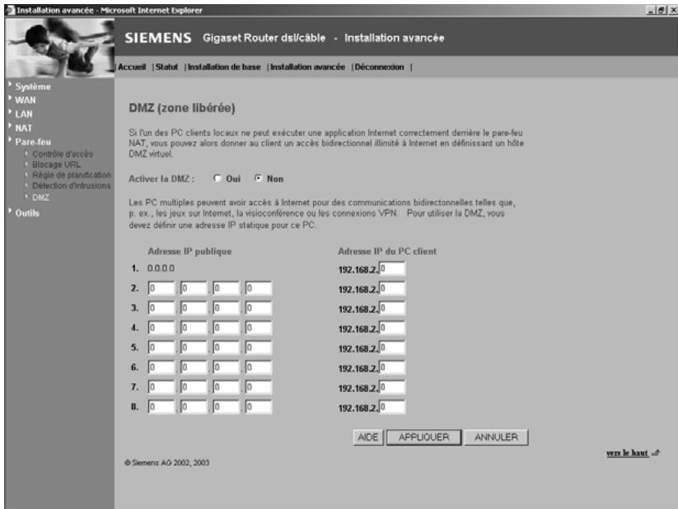This screenshot has height=509, width=678.
Task: Focus client IP field for row 5
Action: click(392, 348)
